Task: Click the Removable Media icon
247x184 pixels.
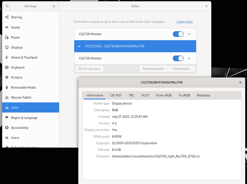Action: point(7,87)
